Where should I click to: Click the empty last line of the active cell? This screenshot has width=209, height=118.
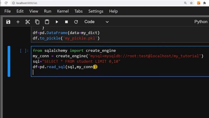(x=120, y=72)
